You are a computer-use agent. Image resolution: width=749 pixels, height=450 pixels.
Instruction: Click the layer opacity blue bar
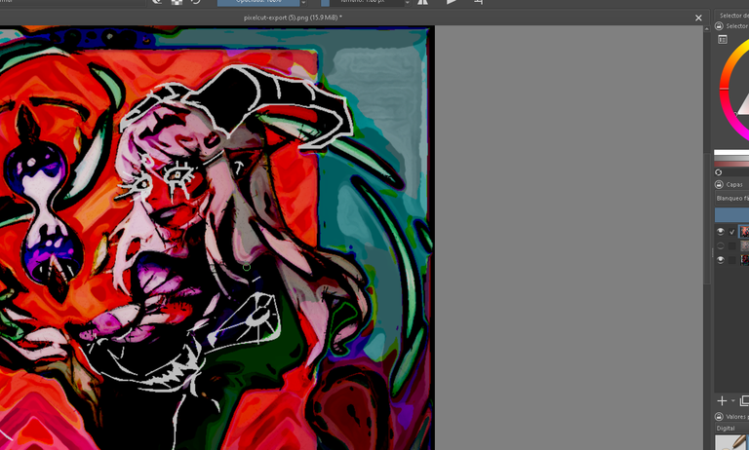coord(731,214)
